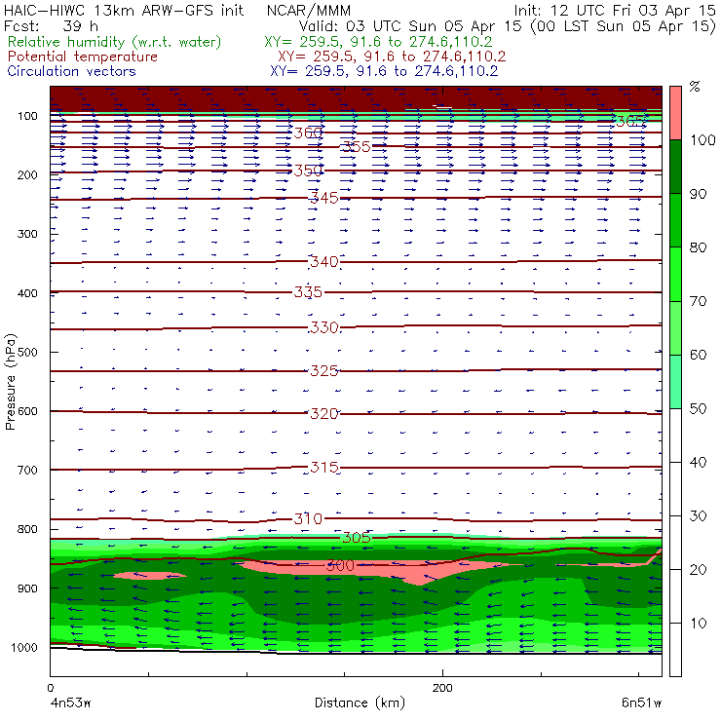Click the 335 contour label
This screenshot has height=721, width=721.
(x=308, y=292)
